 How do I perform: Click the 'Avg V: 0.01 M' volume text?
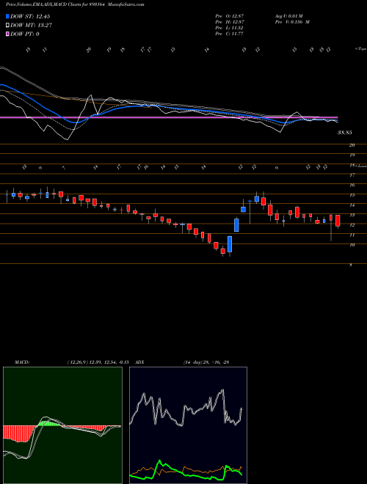(290, 15)
